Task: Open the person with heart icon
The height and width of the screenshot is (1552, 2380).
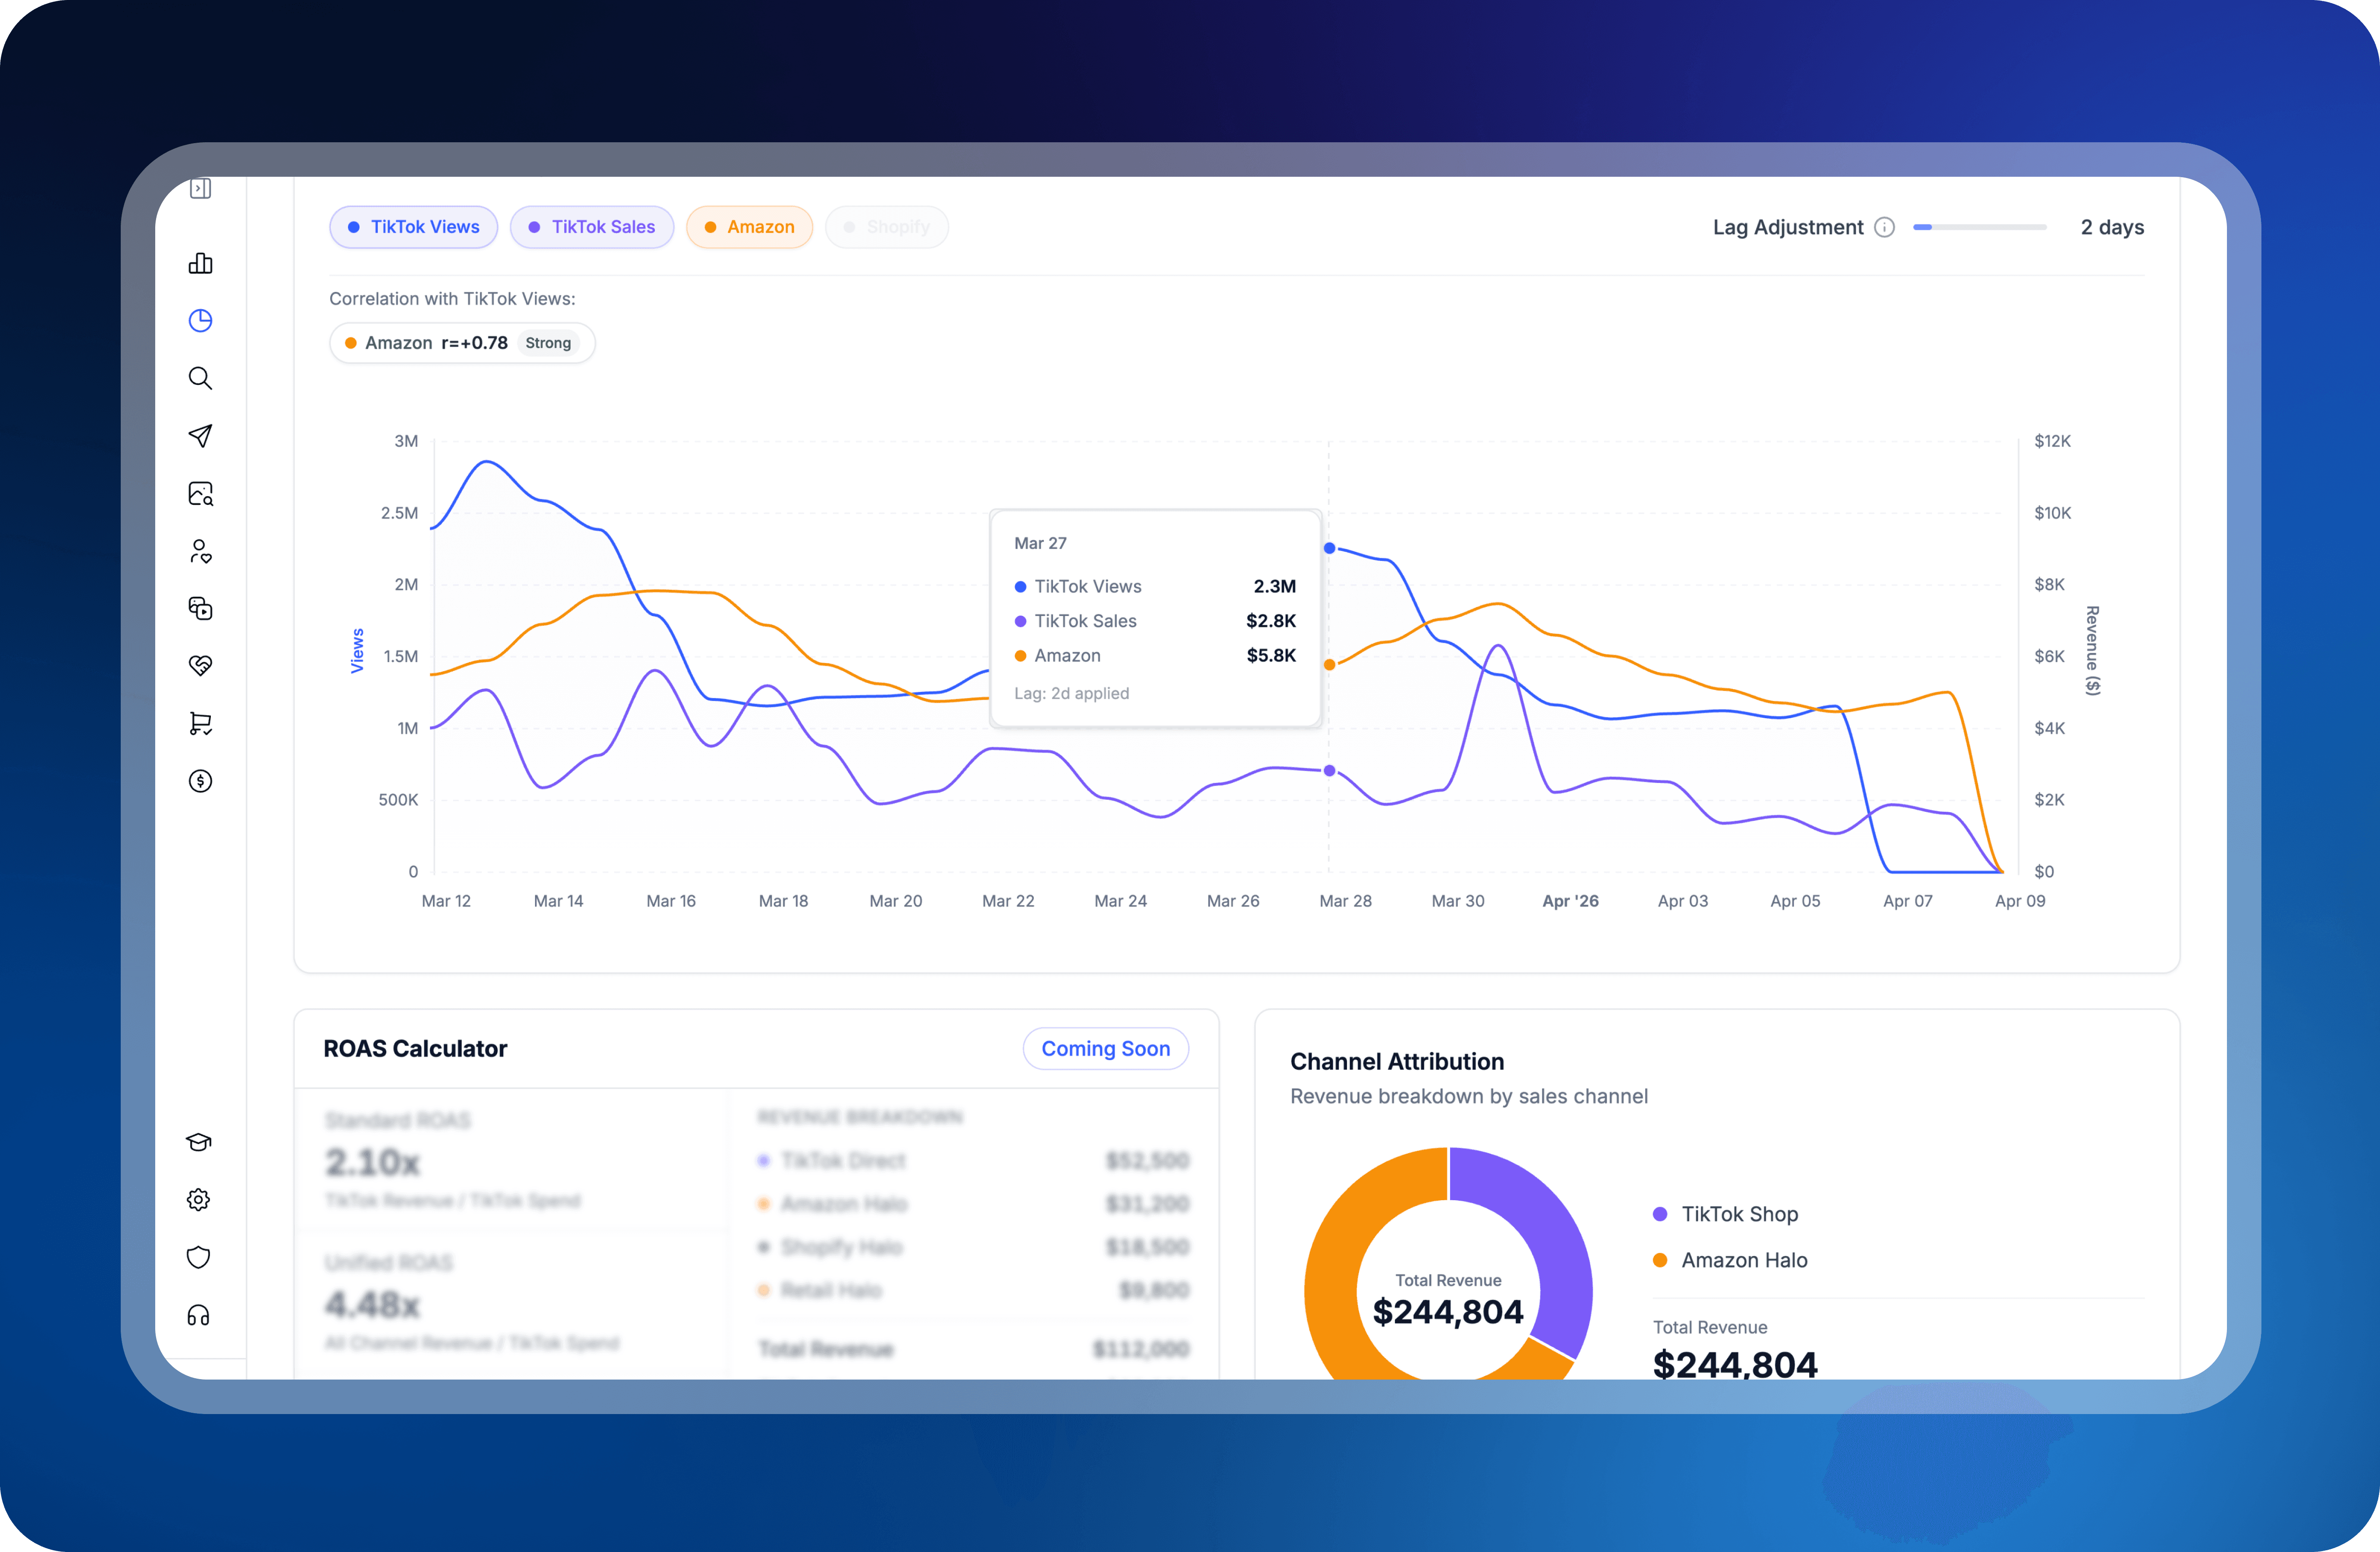Action: pos(200,551)
